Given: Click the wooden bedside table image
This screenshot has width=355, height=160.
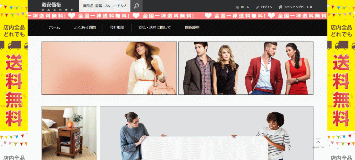Looking at the screenshot, I should [x=69, y=133].
